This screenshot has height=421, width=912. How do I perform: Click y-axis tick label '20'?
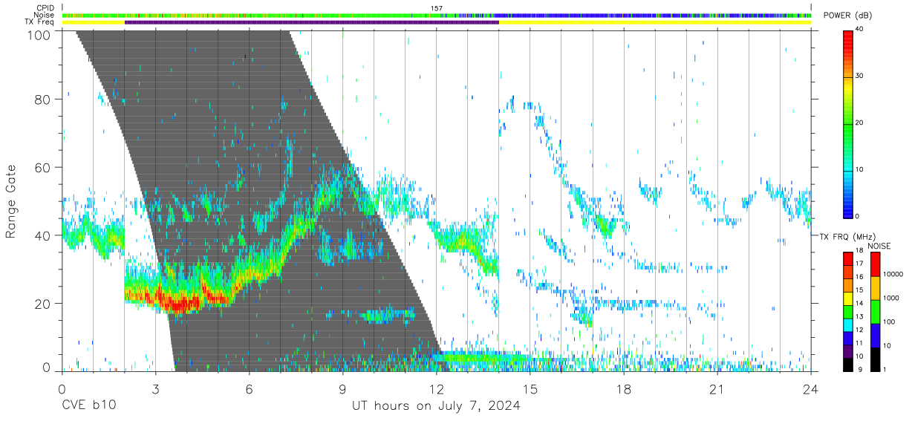click(43, 304)
